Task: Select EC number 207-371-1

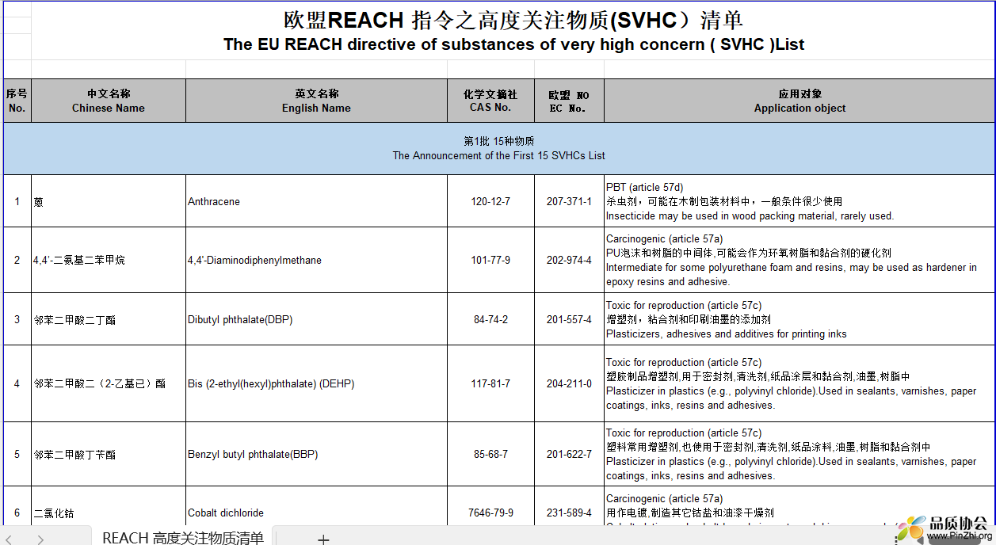Action: [569, 201]
